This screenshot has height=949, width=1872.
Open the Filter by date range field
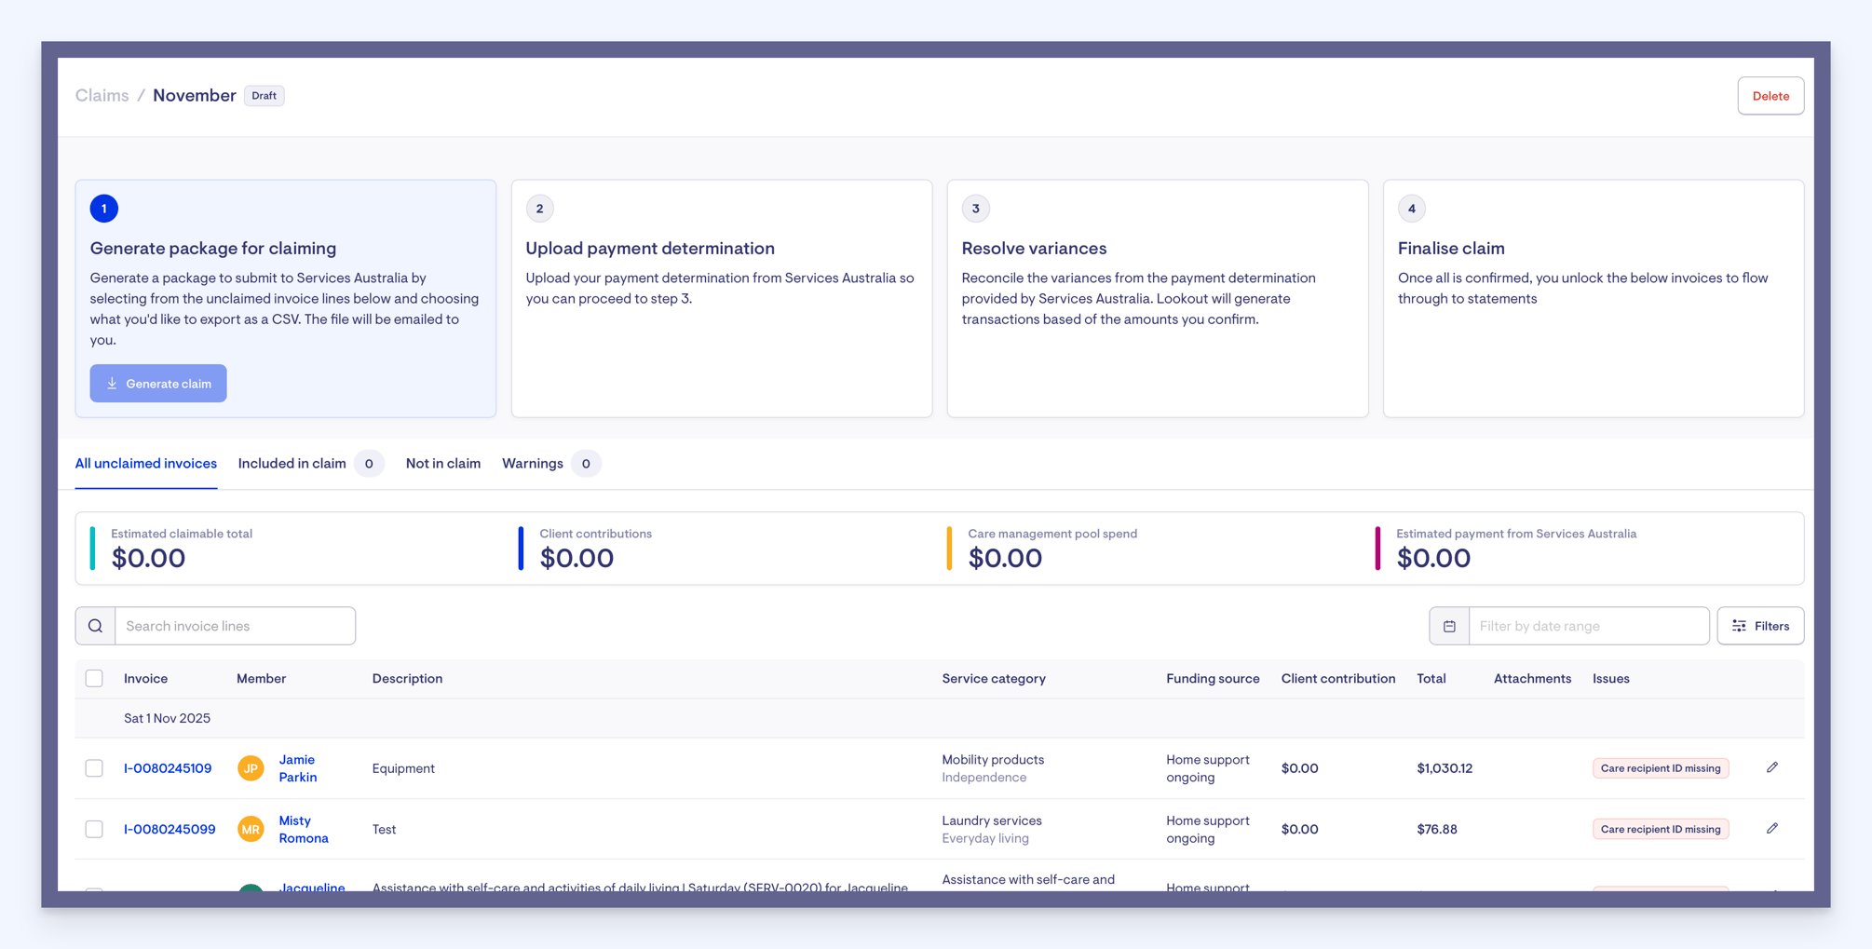(1588, 626)
